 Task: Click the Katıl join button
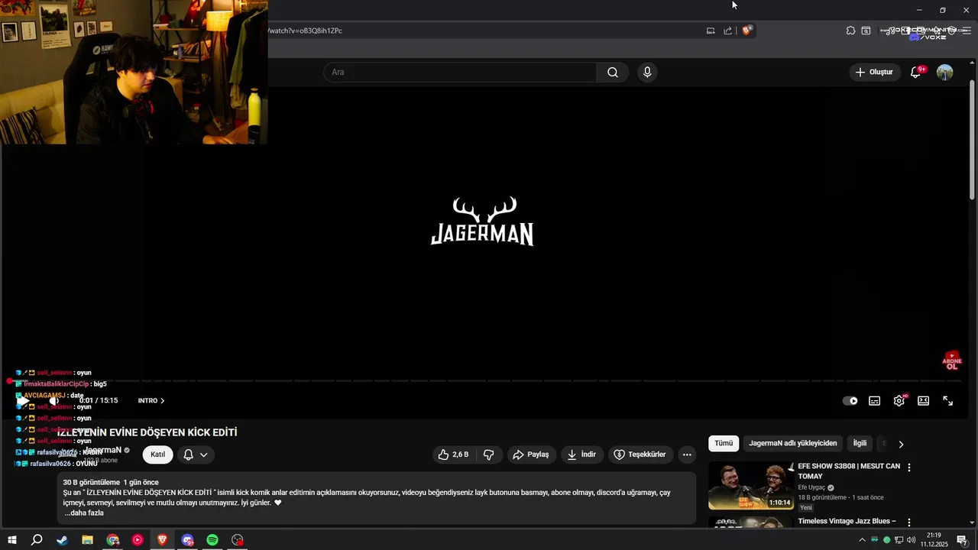tap(157, 455)
